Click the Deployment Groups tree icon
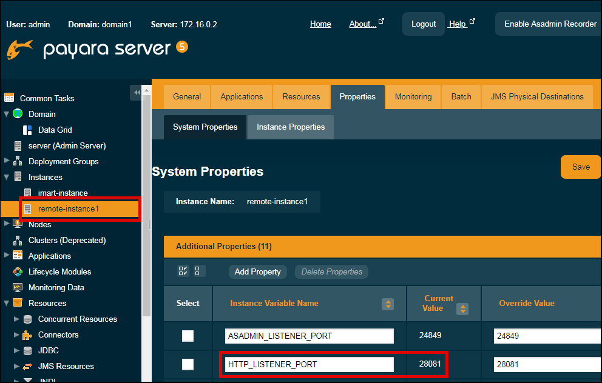The image size is (602, 383). pyautogui.click(x=18, y=161)
